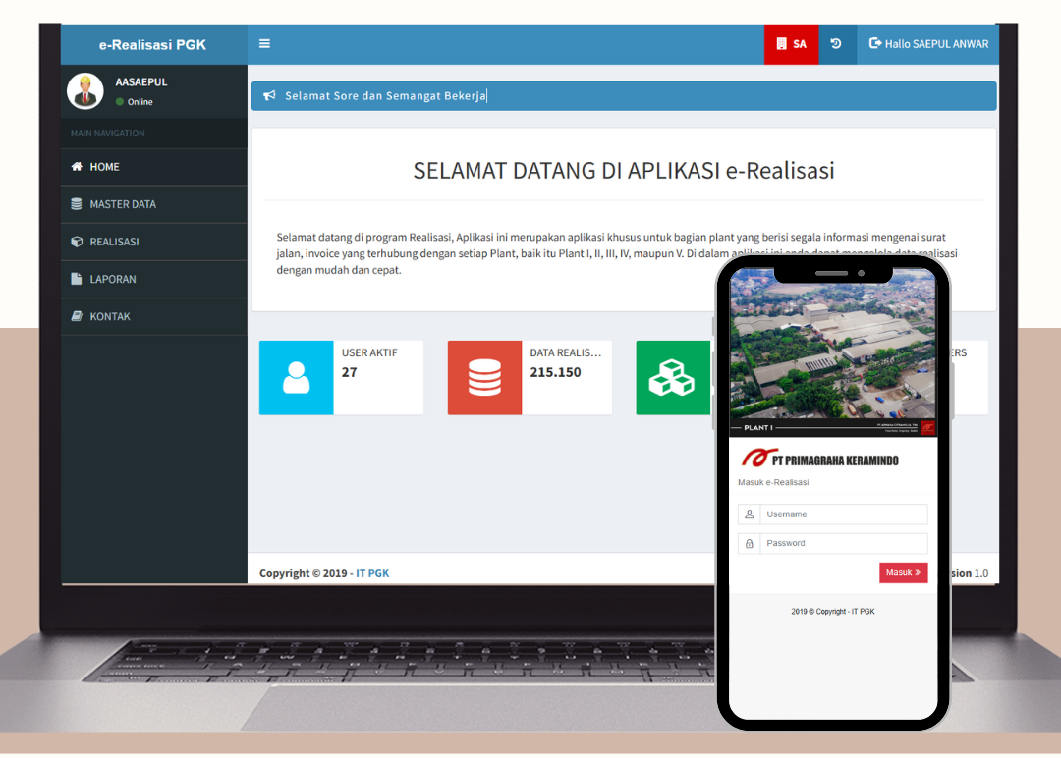Click the file icon beside LAPORAN
The image size is (1061, 758).
pos(77,279)
